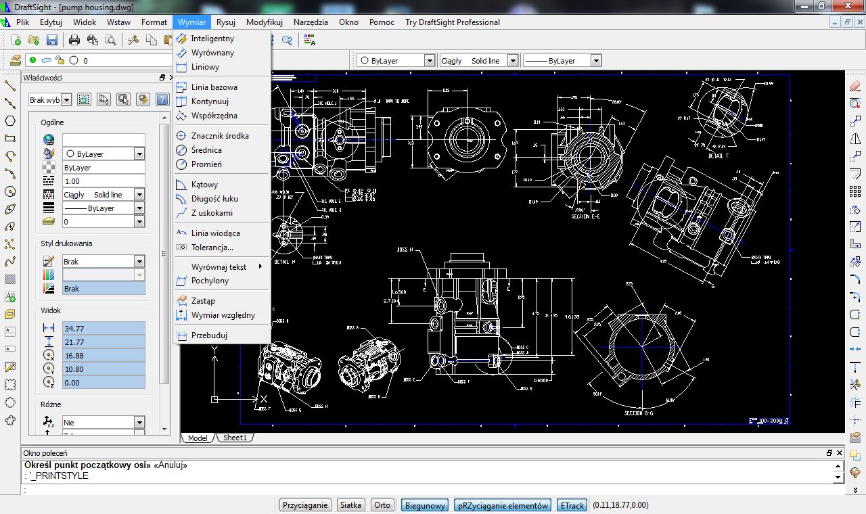866x514 pixels.
Task: Open the Print Preview magnifier icon
Action: (x=110, y=40)
